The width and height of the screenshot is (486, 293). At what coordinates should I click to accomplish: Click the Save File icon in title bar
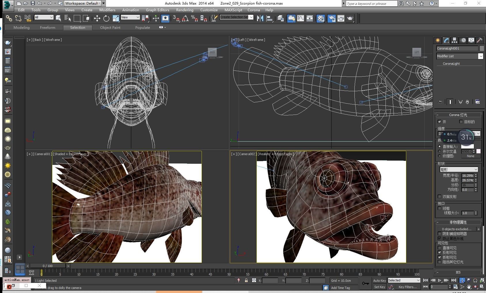pos(33,3)
